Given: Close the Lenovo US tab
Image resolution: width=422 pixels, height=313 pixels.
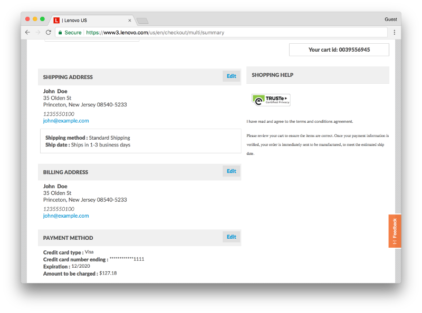Looking at the screenshot, I should (x=130, y=21).
